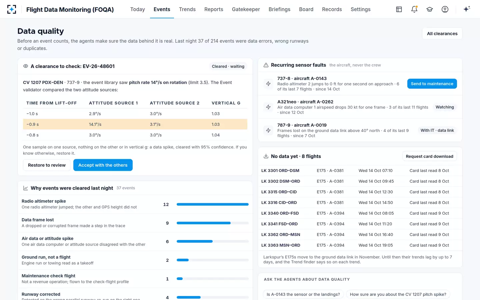Click the TIME FROM LIFT-OFF column header
This screenshot has width=480, height=300.
click(x=52, y=103)
